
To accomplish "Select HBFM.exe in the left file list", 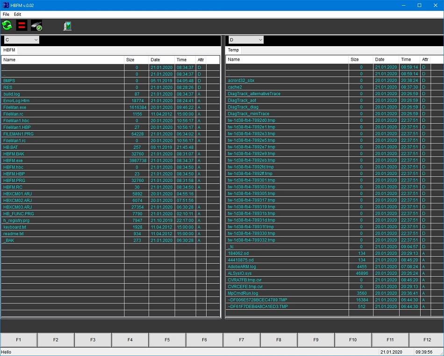I will [13, 161].
